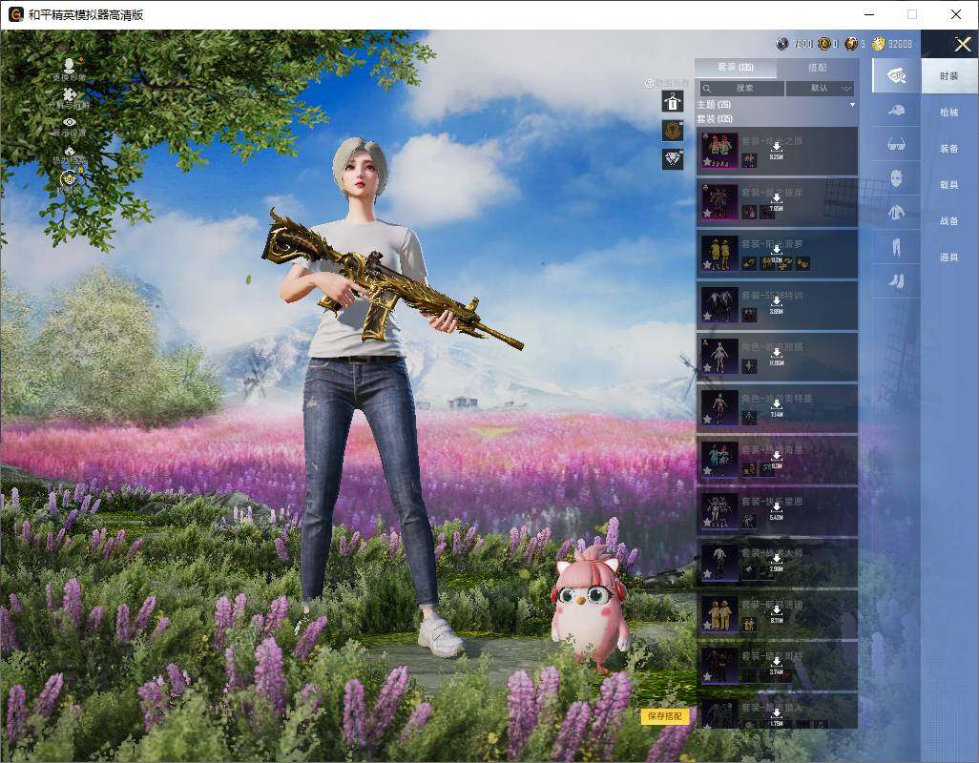Click the yellow 保存搭配 save button

[664, 716]
